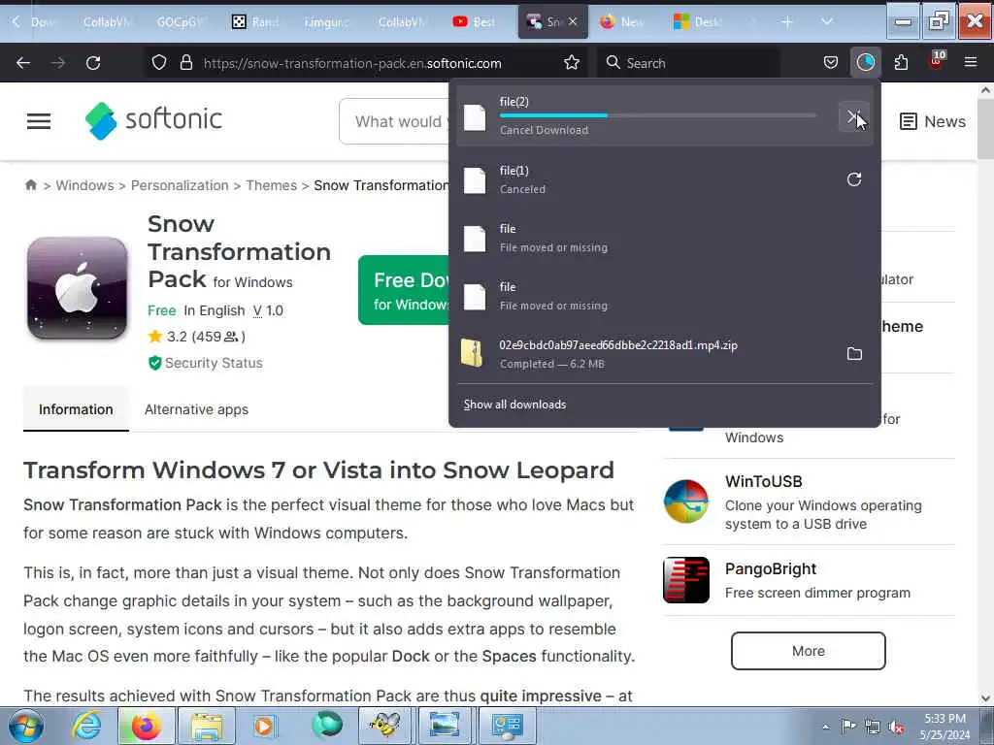
Task: Launch Internet Explorer from taskbar
Action: coord(86,726)
